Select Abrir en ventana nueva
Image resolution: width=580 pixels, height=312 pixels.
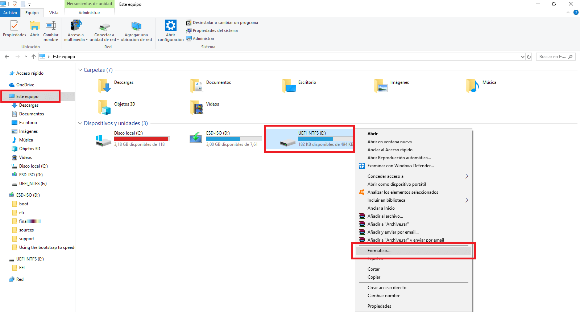414,142
